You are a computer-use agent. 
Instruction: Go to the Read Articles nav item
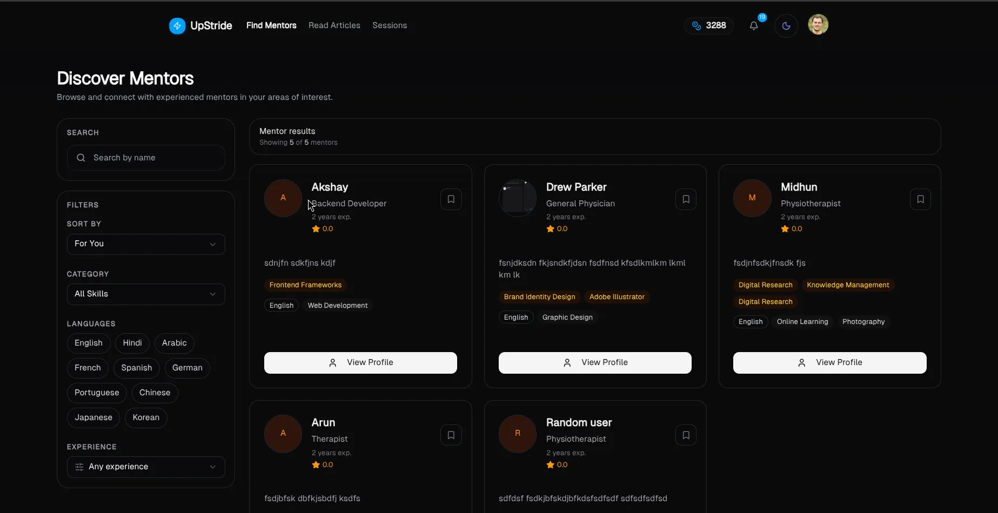[334, 25]
